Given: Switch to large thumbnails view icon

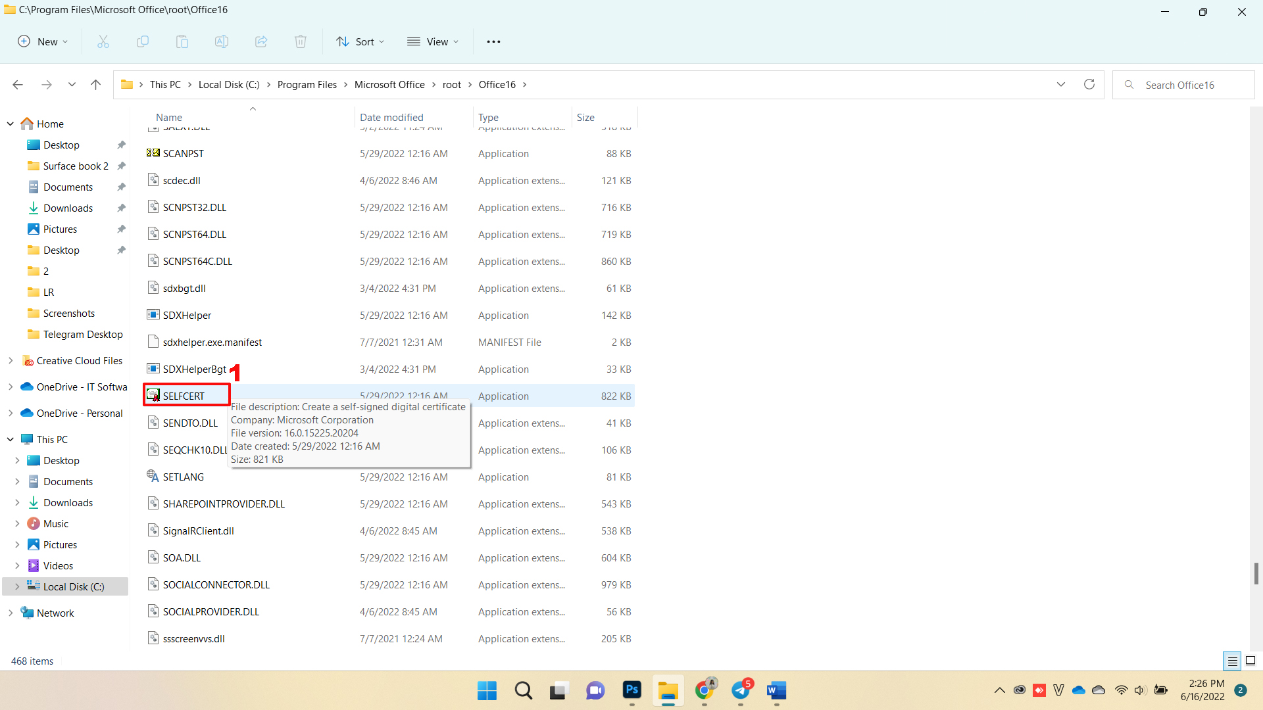Looking at the screenshot, I should coord(1251,661).
